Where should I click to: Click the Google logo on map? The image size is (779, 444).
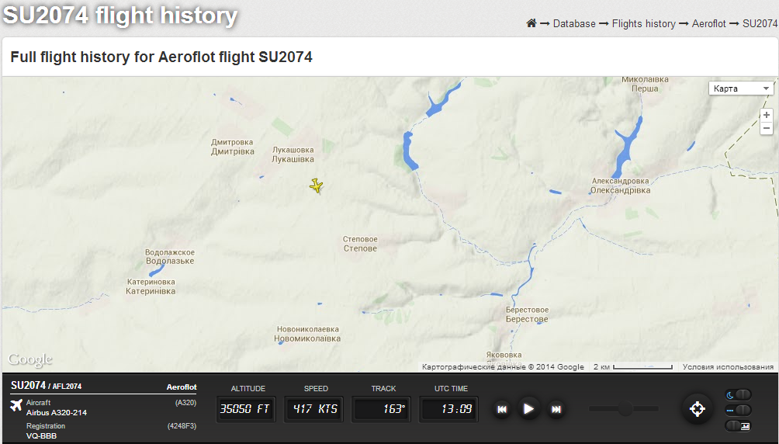[29, 360]
